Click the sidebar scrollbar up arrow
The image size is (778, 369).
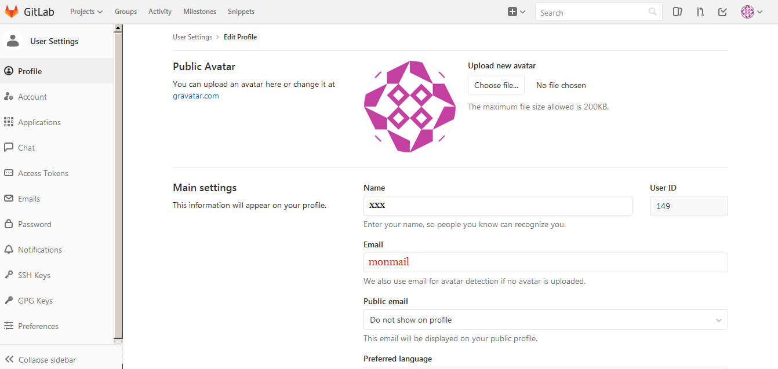(118, 28)
